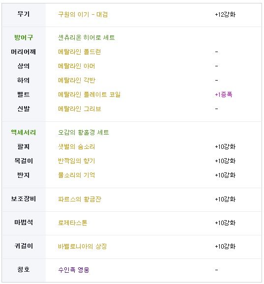Open the 메탈라인 폴드런 shoulder item
The image size is (264, 284).
79,52
